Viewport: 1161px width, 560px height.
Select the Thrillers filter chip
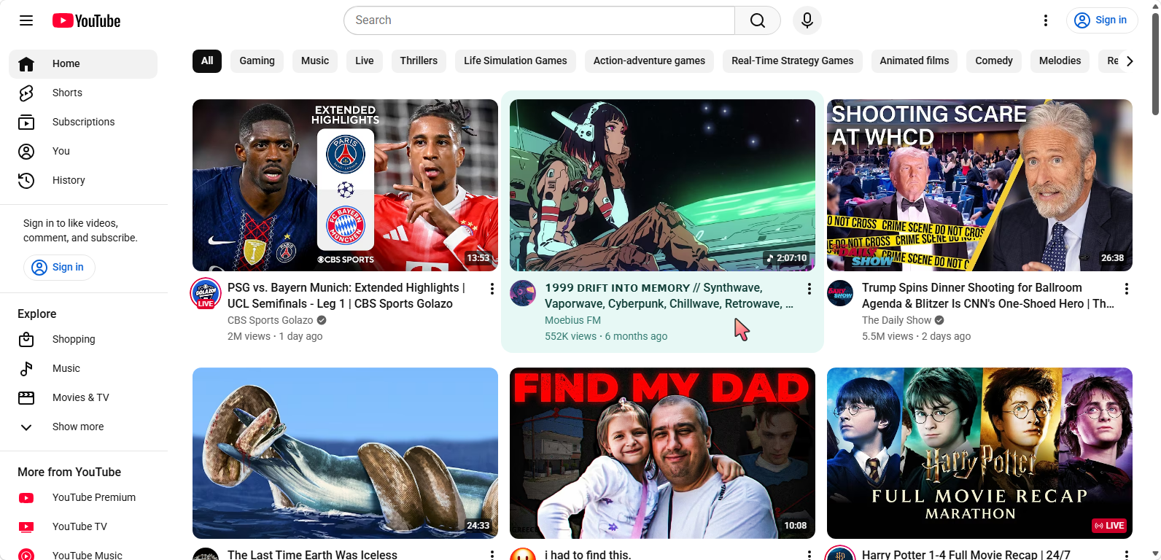pos(419,61)
